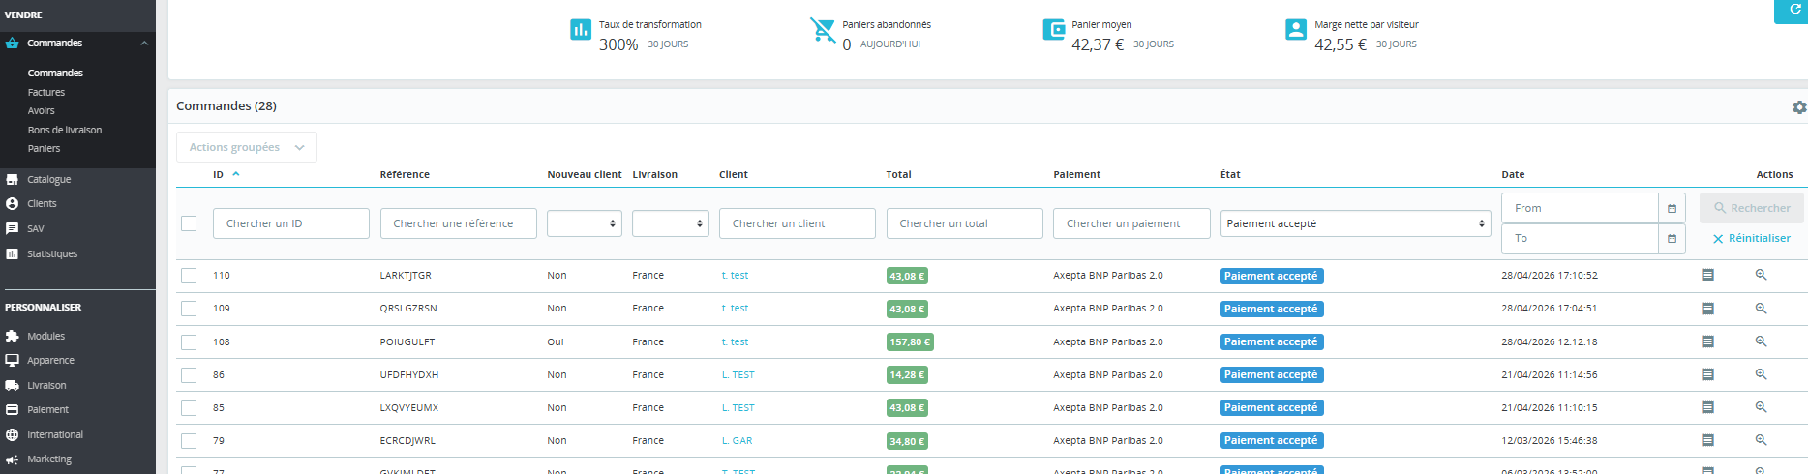Viewport: 1808px width, 474px height.
Task: Click the Réinitialiser filter link
Action: click(1751, 238)
